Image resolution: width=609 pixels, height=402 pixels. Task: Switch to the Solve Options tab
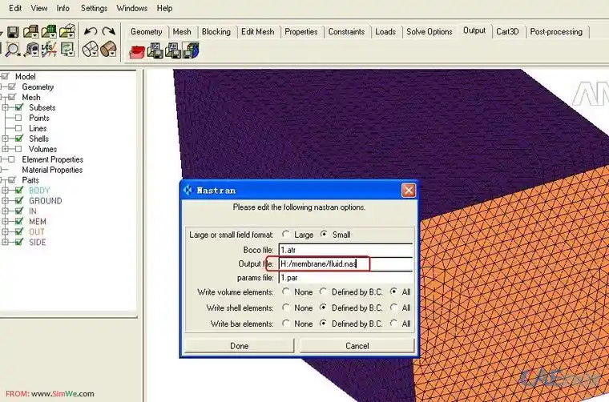(430, 32)
